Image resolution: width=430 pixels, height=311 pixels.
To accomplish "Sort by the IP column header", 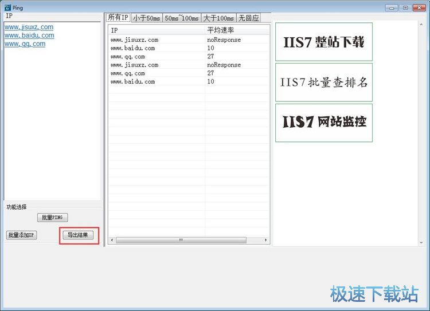I will [x=157, y=30].
